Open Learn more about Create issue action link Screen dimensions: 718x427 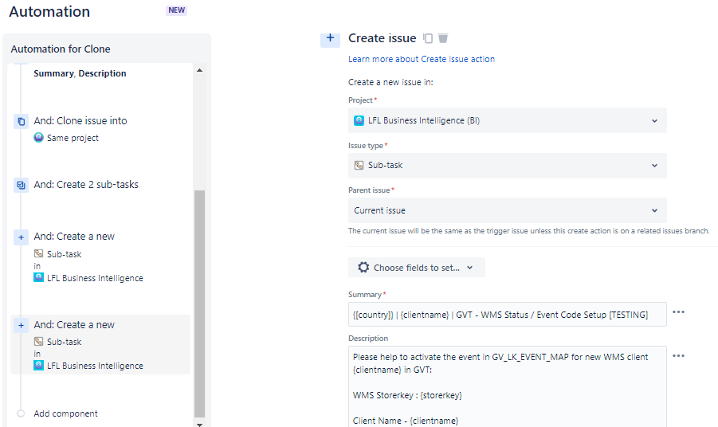(422, 59)
